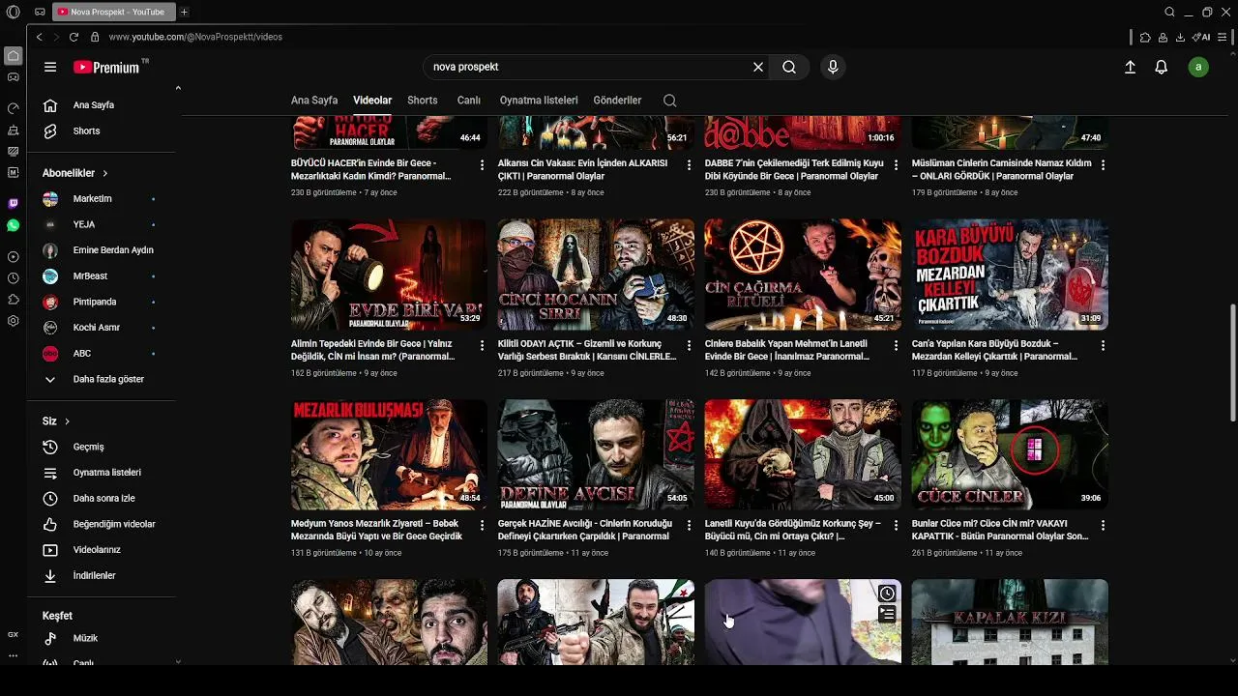Open options for Kilitli ODAYI AÇTIK video
This screenshot has width=1238, height=696.
689,346
